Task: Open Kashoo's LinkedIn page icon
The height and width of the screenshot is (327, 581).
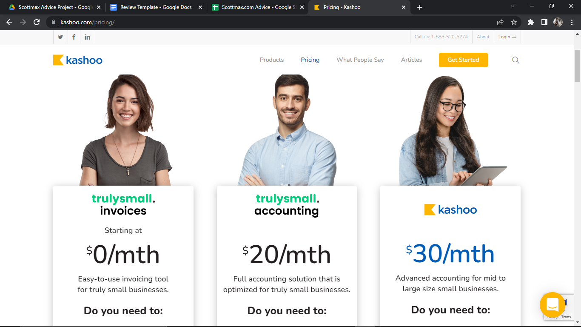Action: (x=87, y=37)
